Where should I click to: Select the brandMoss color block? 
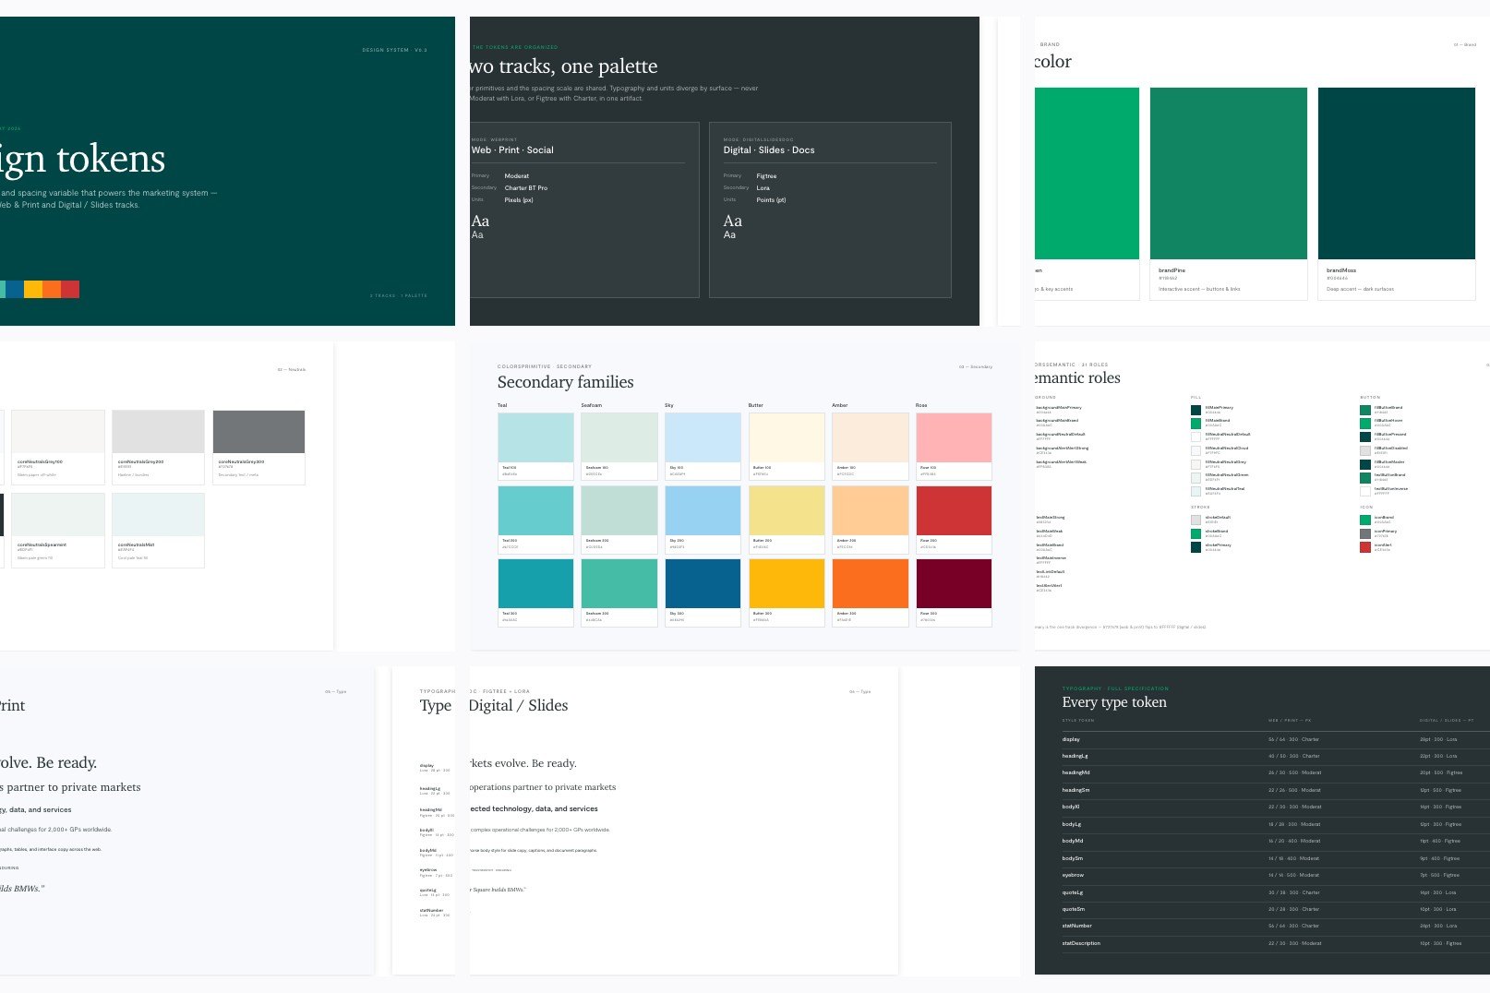(x=1397, y=173)
